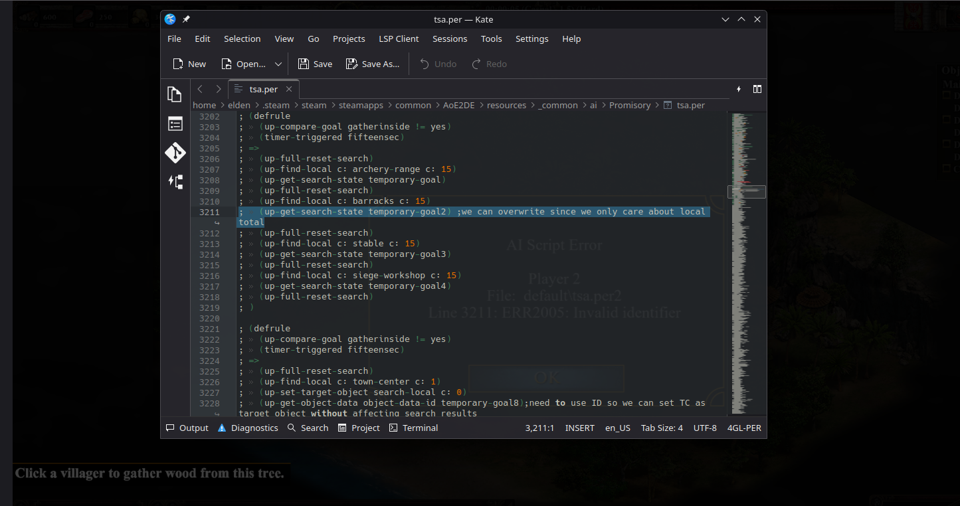Open the LSP Client menu

point(399,39)
